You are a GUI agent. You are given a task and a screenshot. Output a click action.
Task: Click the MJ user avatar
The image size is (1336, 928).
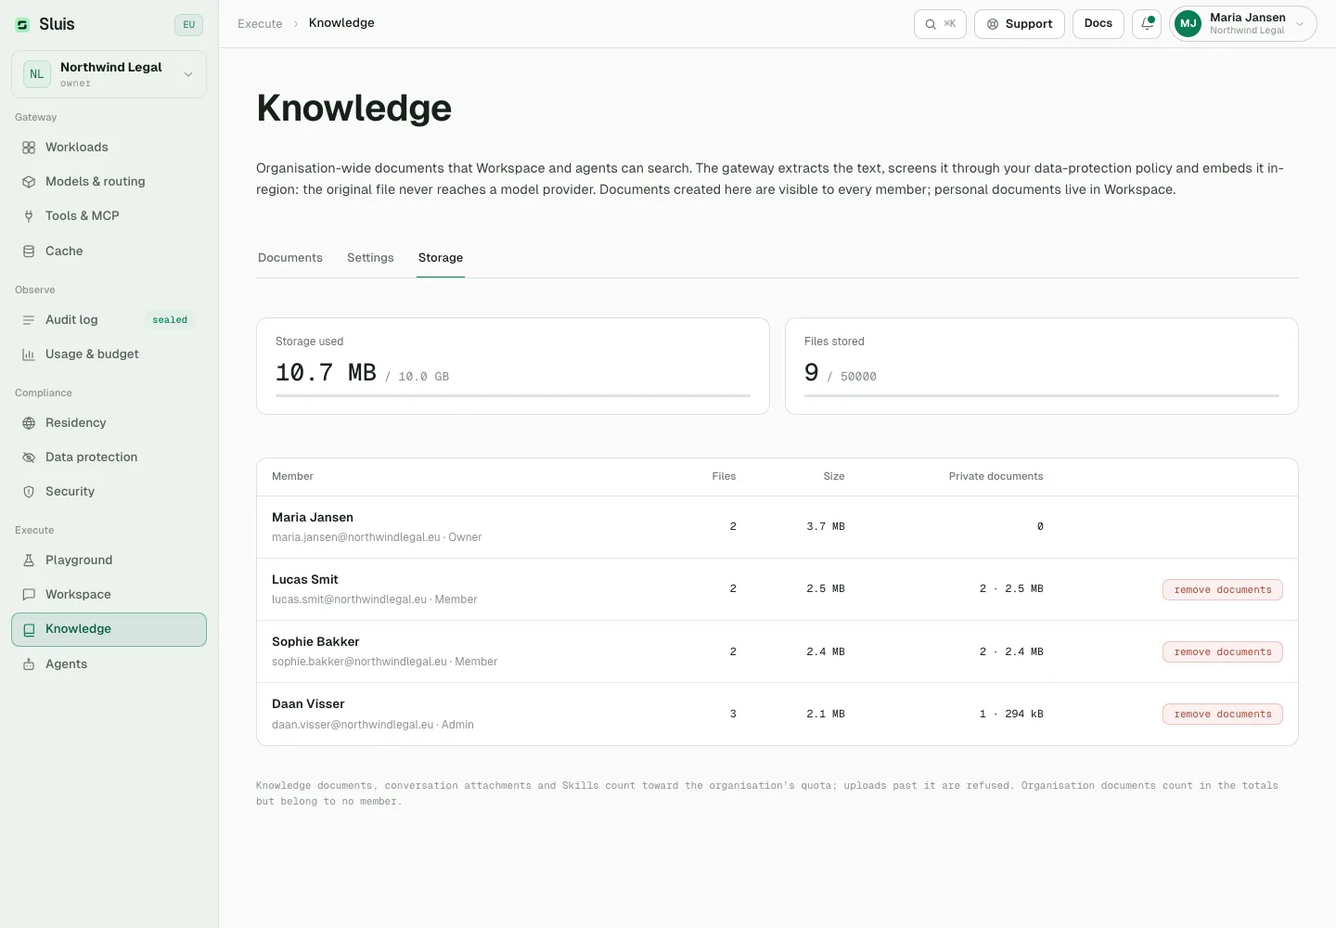(1188, 24)
